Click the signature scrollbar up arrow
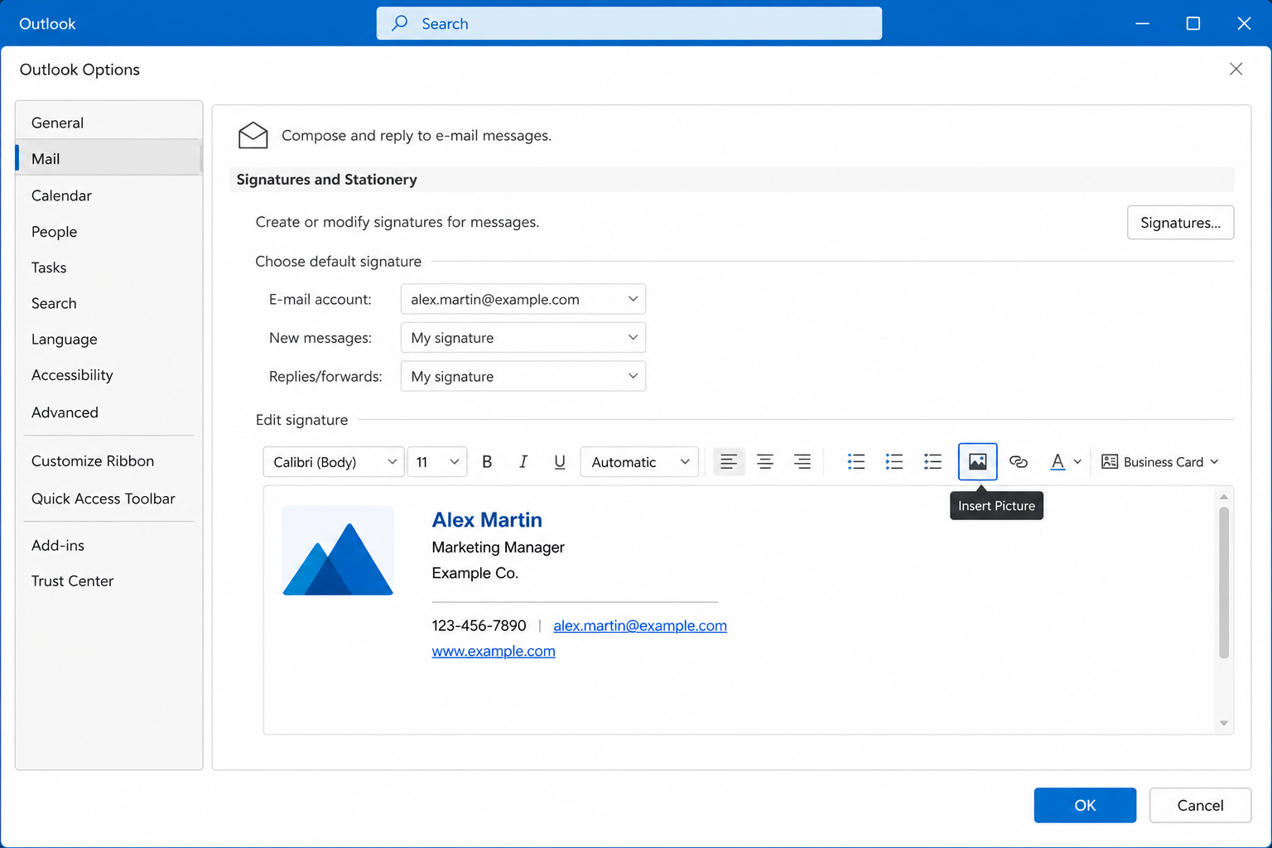Screen dimensions: 1272x848 (1224, 496)
